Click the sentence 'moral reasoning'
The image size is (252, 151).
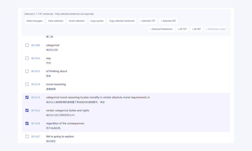click(56, 84)
